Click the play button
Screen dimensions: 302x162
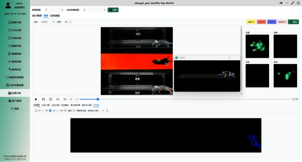click(x=36, y=99)
